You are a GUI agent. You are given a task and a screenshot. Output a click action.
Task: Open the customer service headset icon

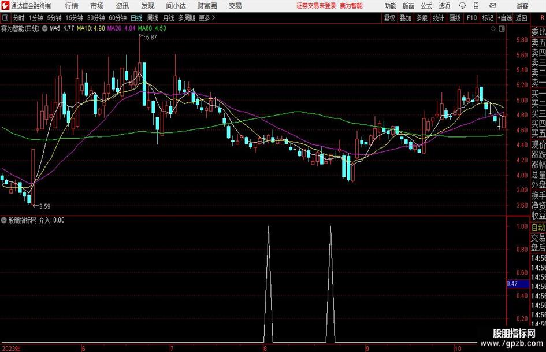click(x=462, y=6)
